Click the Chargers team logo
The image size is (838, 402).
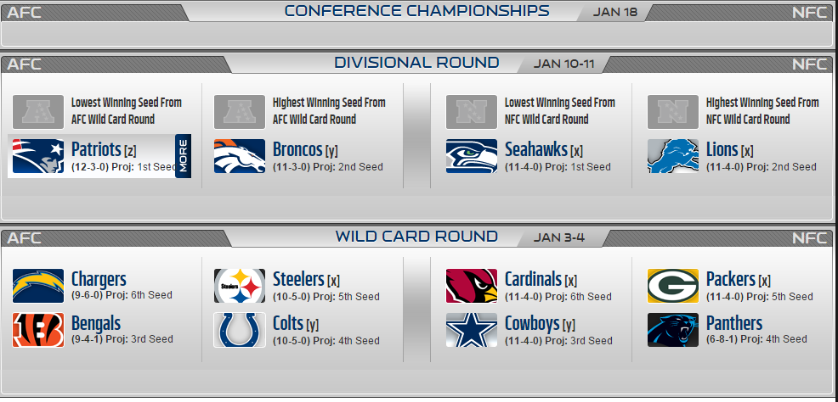pyautogui.click(x=38, y=286)
